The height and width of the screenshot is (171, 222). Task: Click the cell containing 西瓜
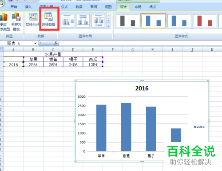[93, 60]
